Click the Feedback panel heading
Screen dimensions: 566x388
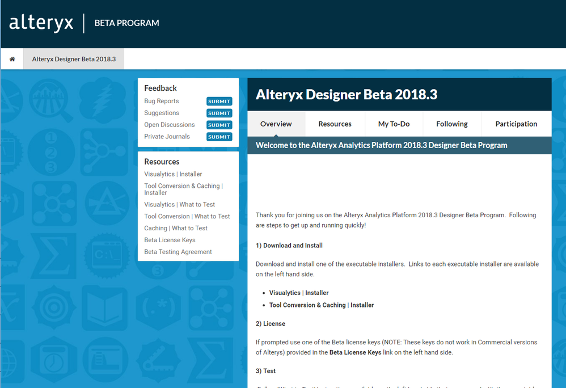[160, 88]
